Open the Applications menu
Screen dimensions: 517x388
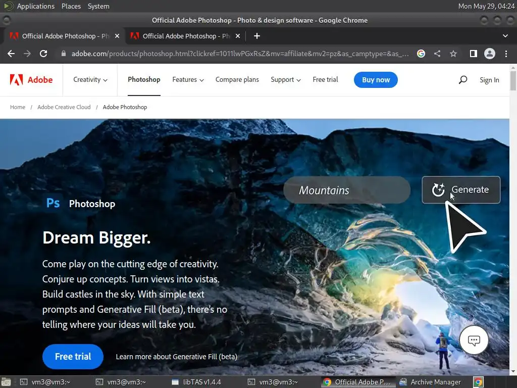36,6
